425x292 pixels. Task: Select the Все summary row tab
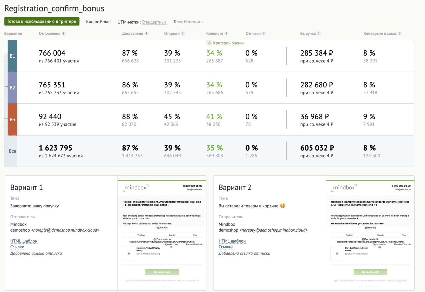[12, 151]
